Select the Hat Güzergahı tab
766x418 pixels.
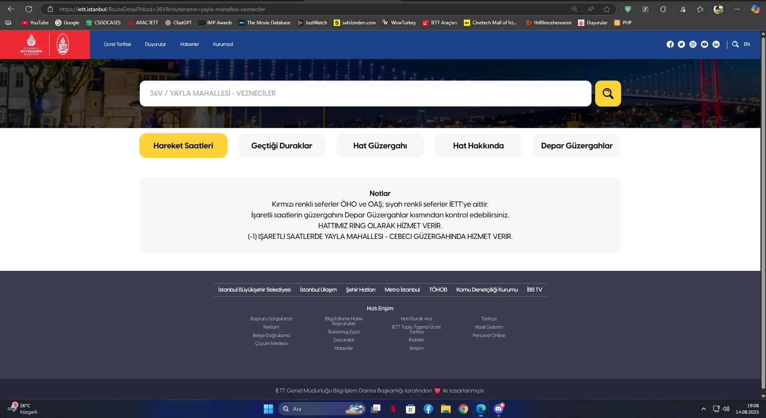(x=380, y=146)
